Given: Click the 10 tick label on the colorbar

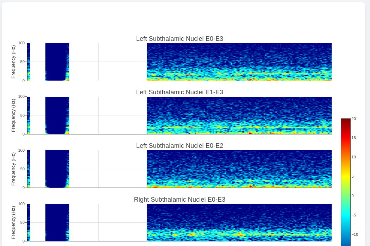Looking at the screenshot, I should 353,157.
